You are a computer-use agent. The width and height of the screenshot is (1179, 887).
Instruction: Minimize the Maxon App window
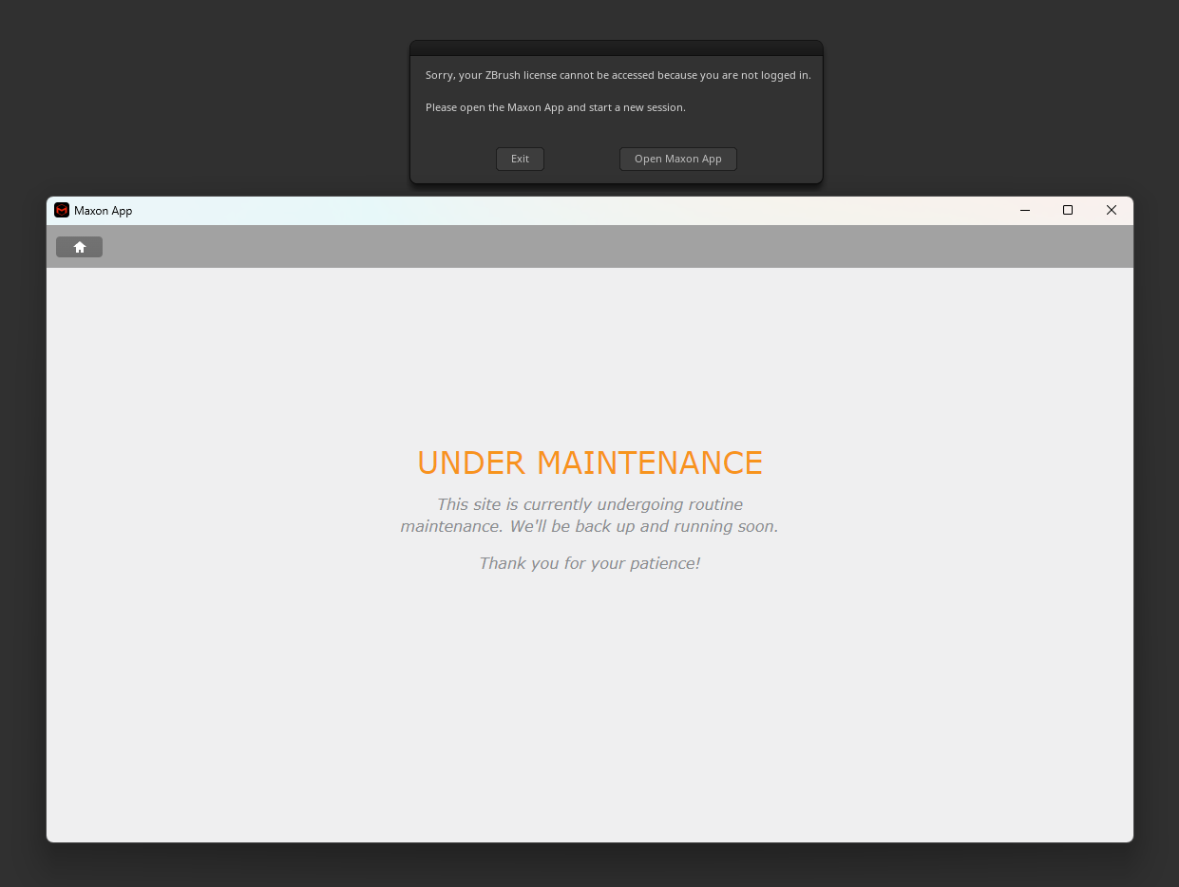click(x=1025, y=211)
